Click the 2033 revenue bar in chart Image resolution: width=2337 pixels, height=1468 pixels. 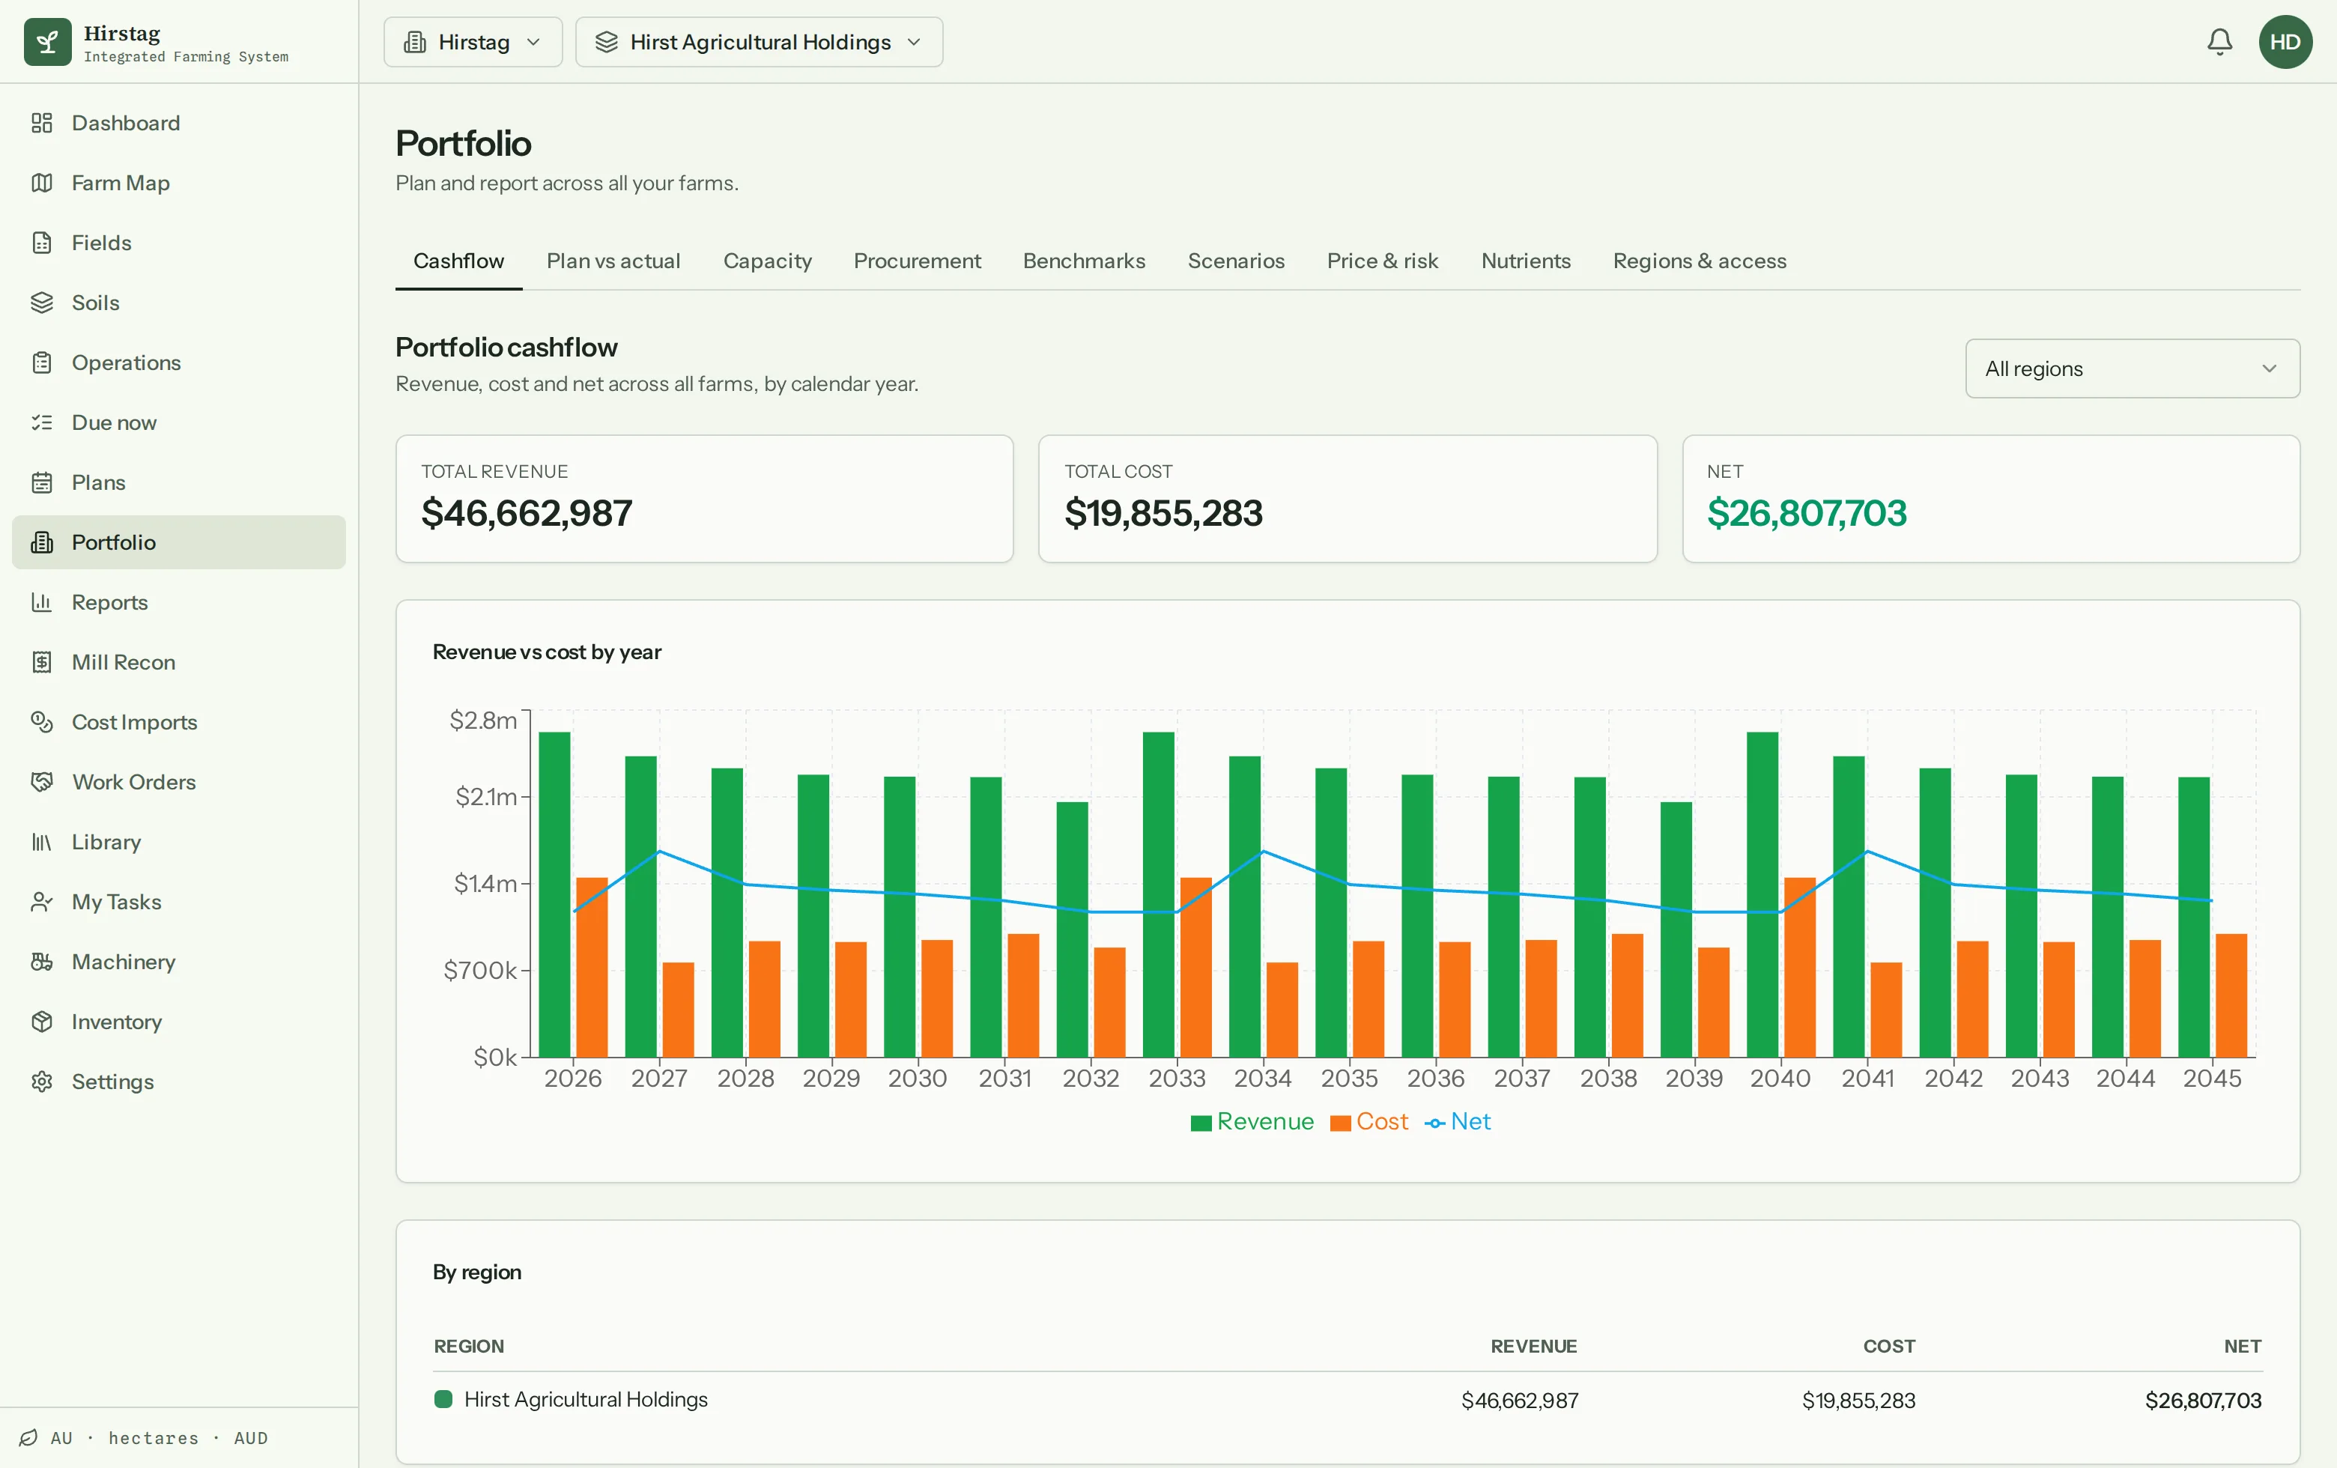tap(1158, 894)
